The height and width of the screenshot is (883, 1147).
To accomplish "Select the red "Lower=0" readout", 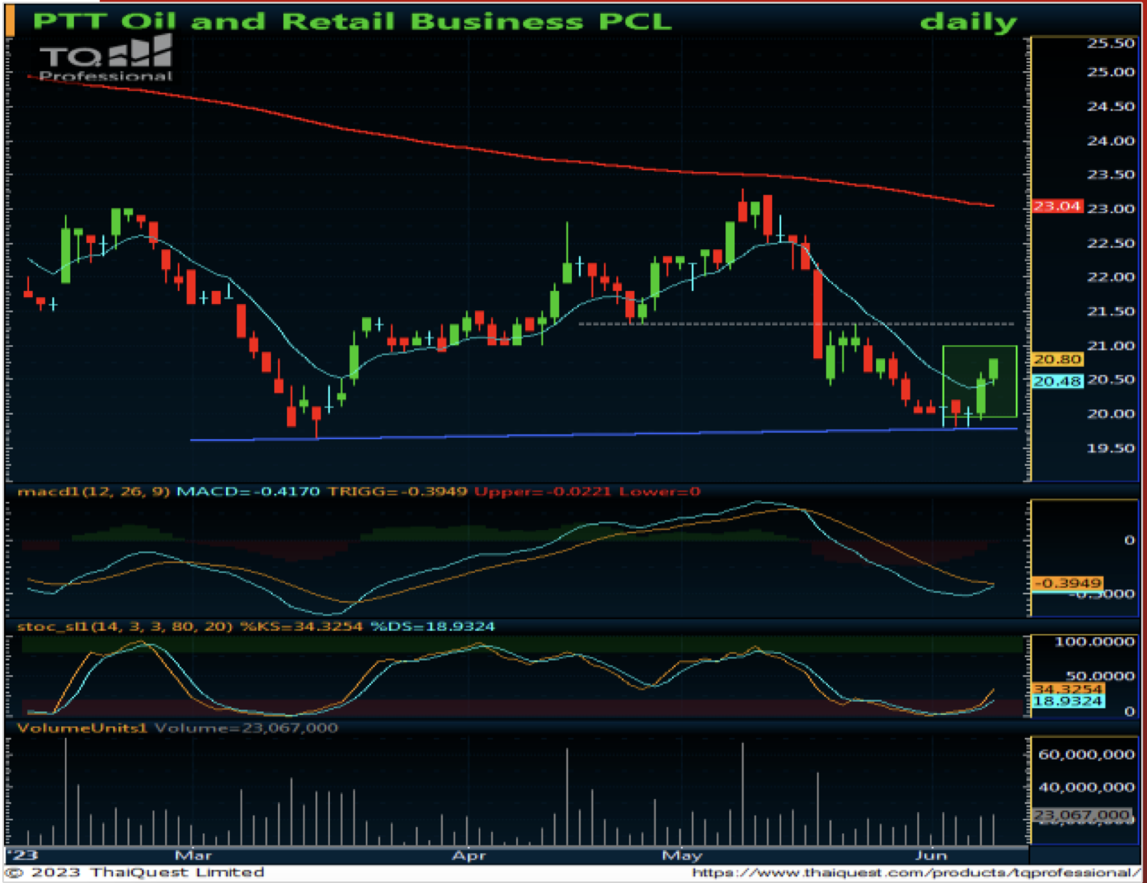I will [660, 491].
